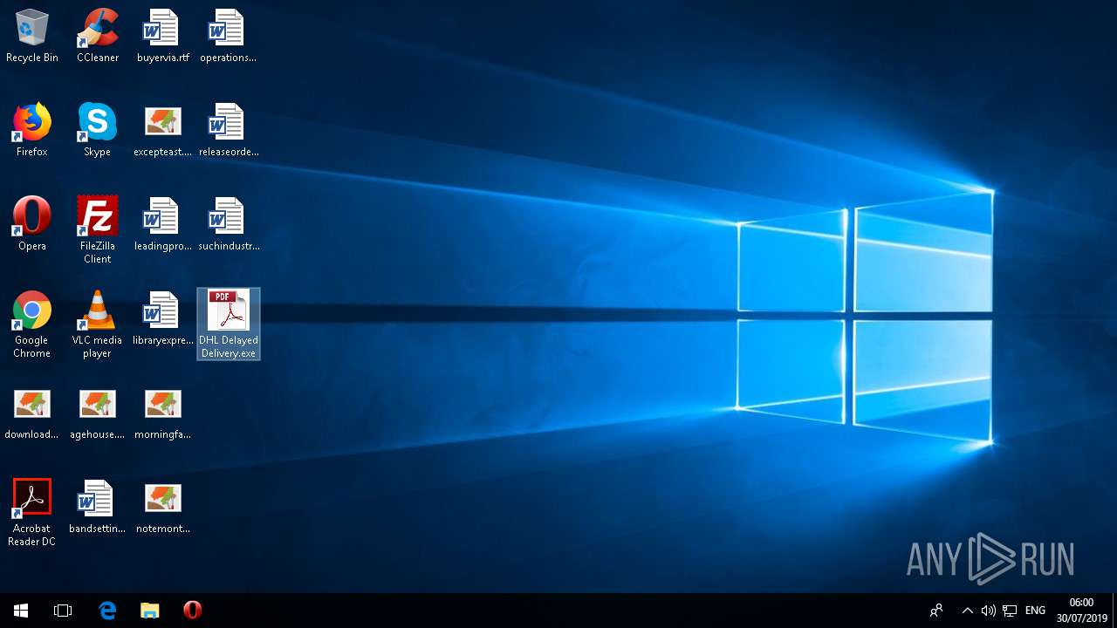Select the FileZilla Client shortcut
The height and width of the screenshot is (628, 1117).
click(98, 231)
